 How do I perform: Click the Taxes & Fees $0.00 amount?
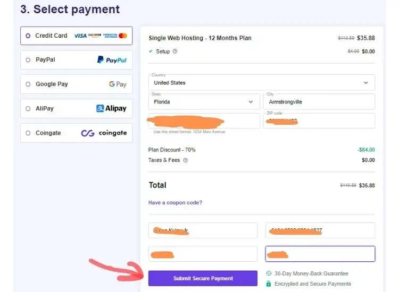(368, 160)
